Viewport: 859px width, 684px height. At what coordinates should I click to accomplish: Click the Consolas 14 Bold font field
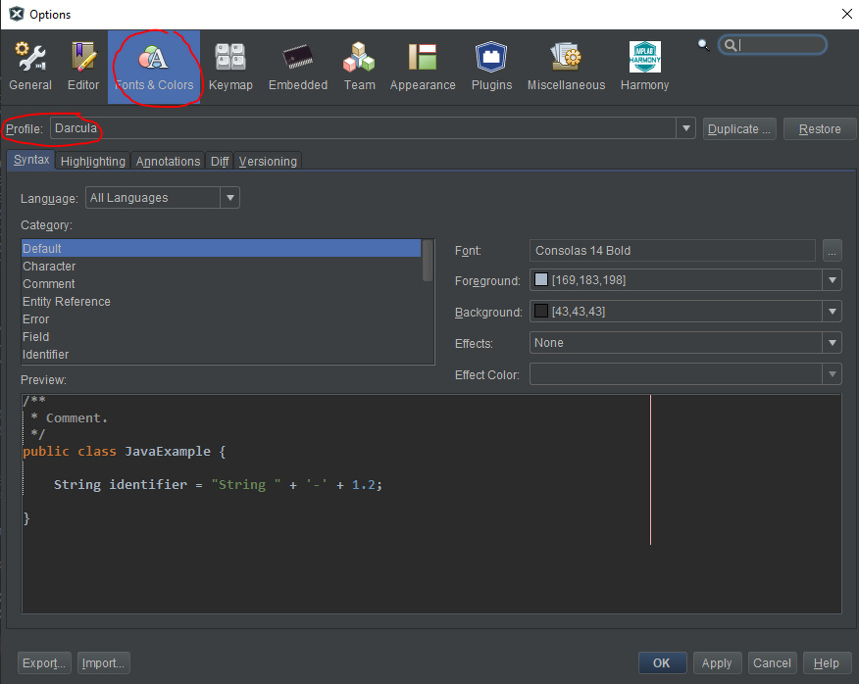(672, 250)
